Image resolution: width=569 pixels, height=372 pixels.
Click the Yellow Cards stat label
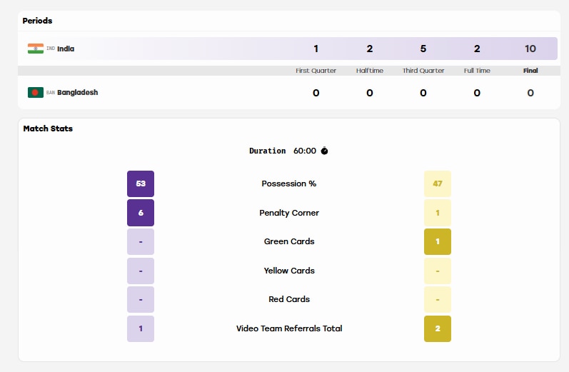tap(289, 271)
